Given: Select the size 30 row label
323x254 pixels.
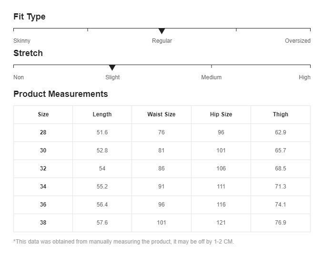Looking at the screenshot, I should pos(43,151).
